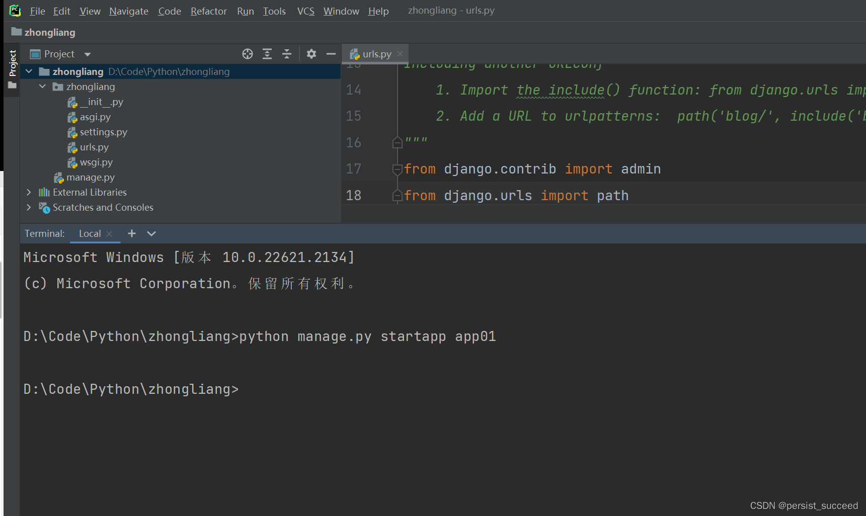866x516 pixels.
Task: Click the Expand All icon in Project panel
Action: (267, 54)
